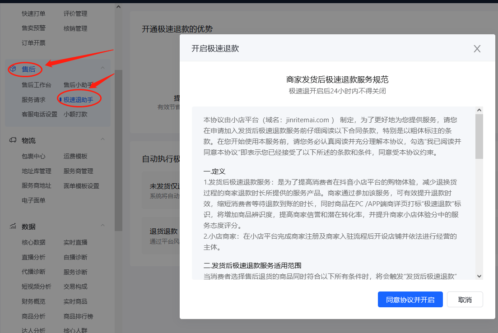This screenshot has width=498, height=333.
Task: Click 取消 button in dialog
Action: [x=465, y=300]
